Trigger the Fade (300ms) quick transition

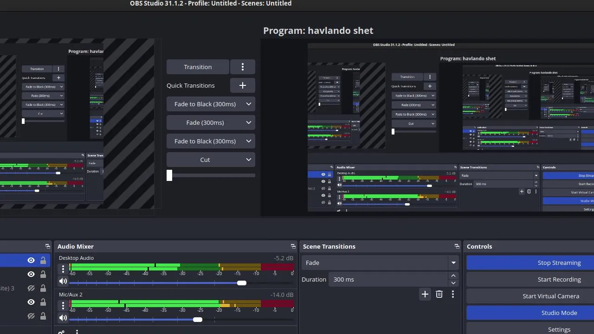click(205, 122)
